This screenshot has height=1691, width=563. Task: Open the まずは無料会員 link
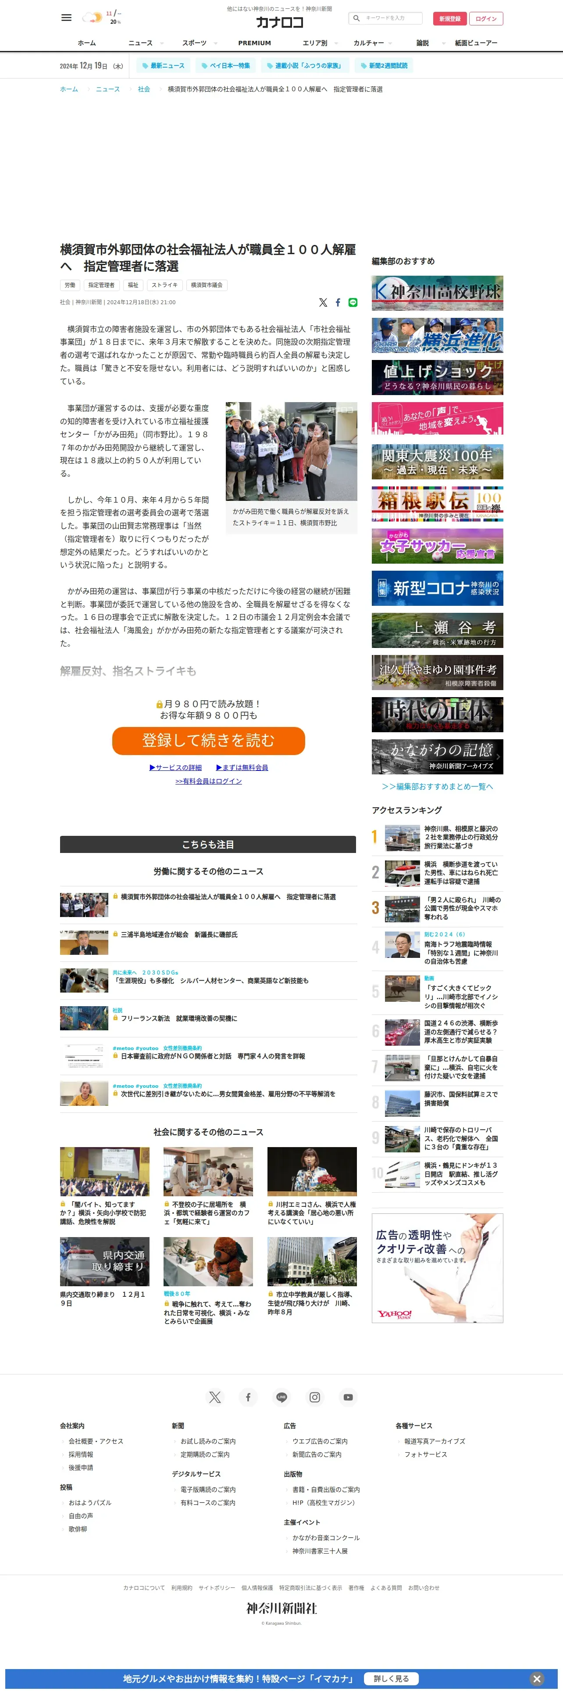click(242, 767)
